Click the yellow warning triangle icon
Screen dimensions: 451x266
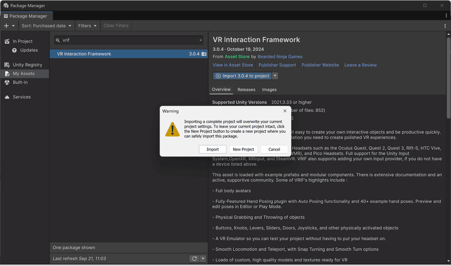pos(172,129)
